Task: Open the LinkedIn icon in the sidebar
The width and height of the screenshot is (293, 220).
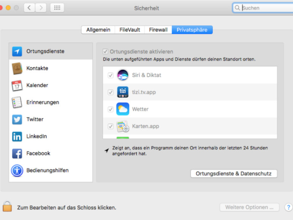Action: (17, 136)
